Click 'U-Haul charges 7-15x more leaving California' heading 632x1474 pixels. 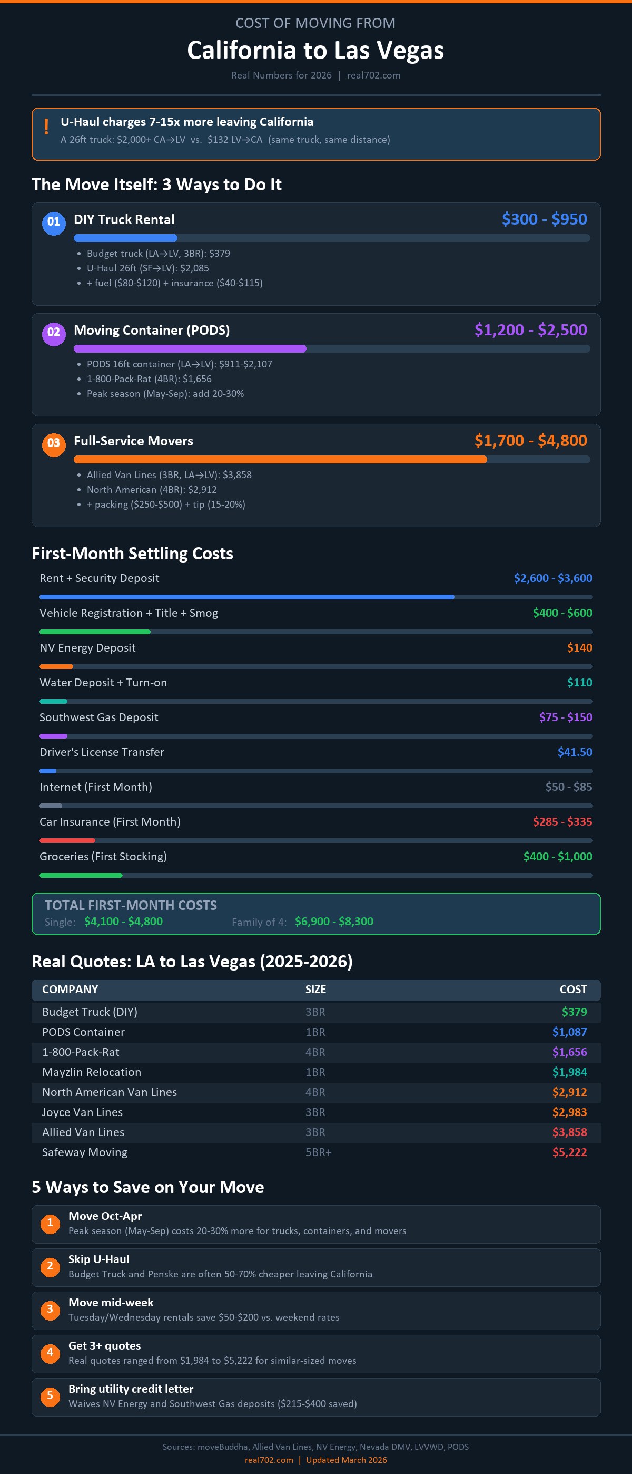[x=187, y=122]
